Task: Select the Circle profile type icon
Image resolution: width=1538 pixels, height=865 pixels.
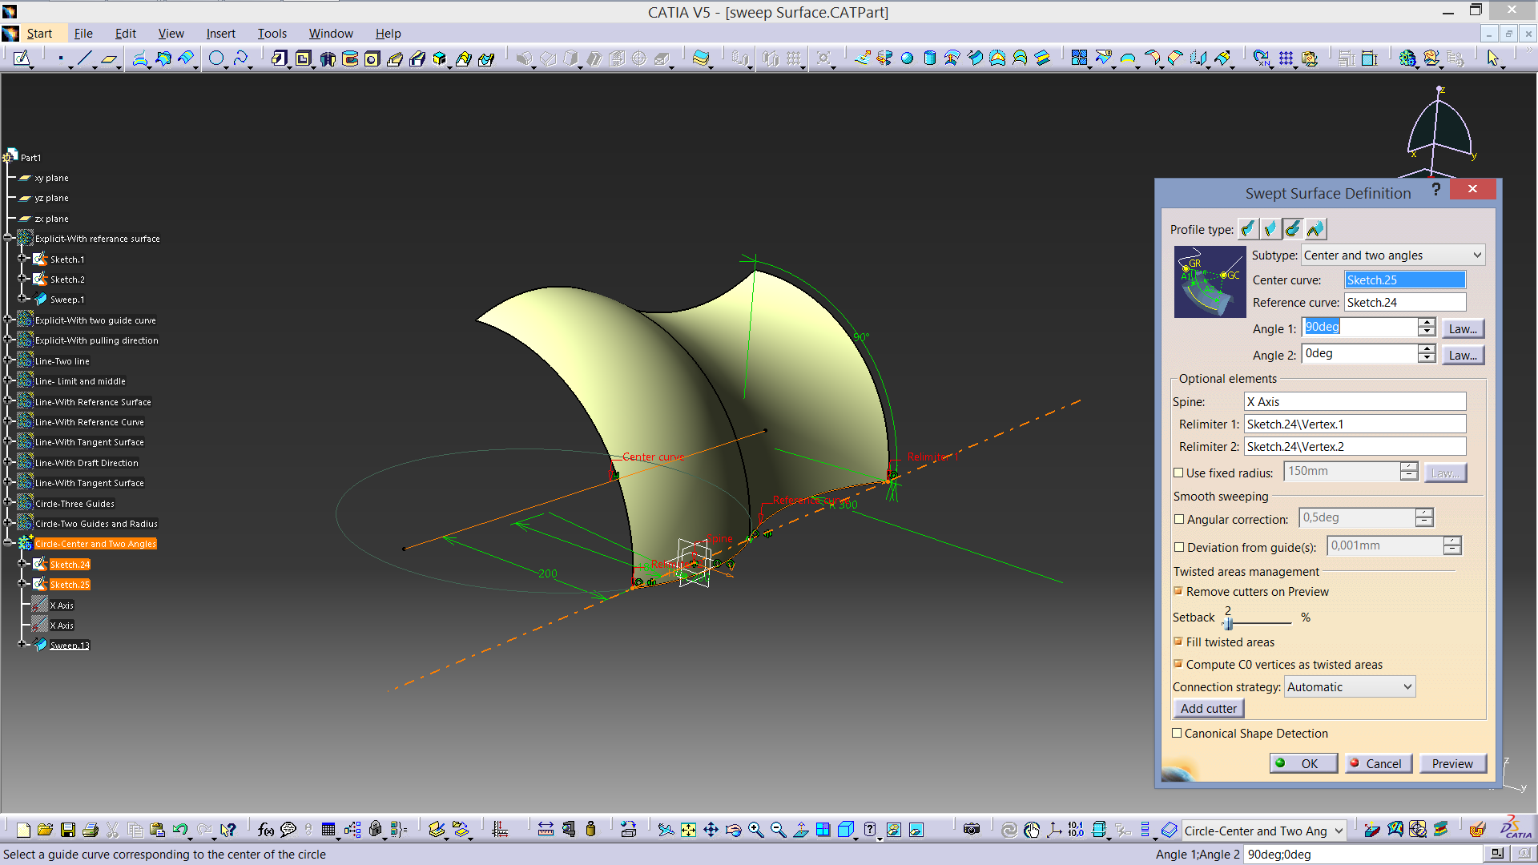Action: 1293,229
